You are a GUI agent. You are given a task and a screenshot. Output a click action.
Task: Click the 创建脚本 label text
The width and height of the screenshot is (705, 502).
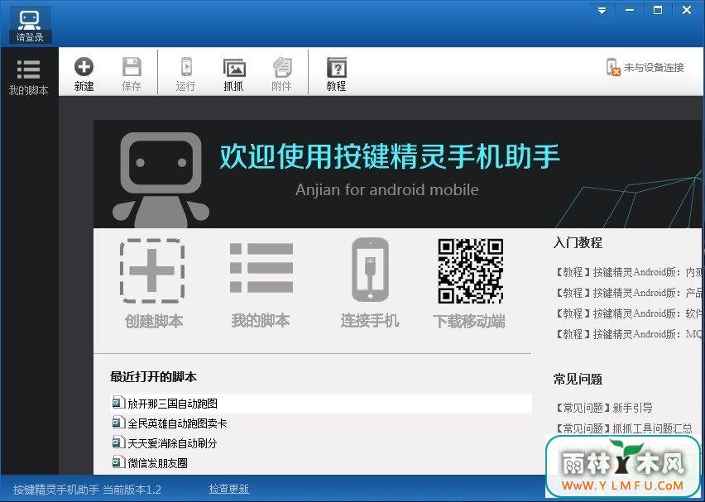(x=154, y=321)
